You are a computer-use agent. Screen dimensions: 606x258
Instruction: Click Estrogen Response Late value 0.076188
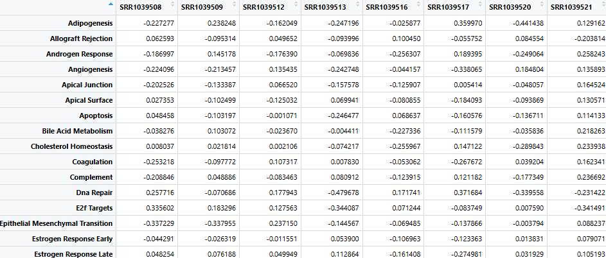(x=222, y=254)
